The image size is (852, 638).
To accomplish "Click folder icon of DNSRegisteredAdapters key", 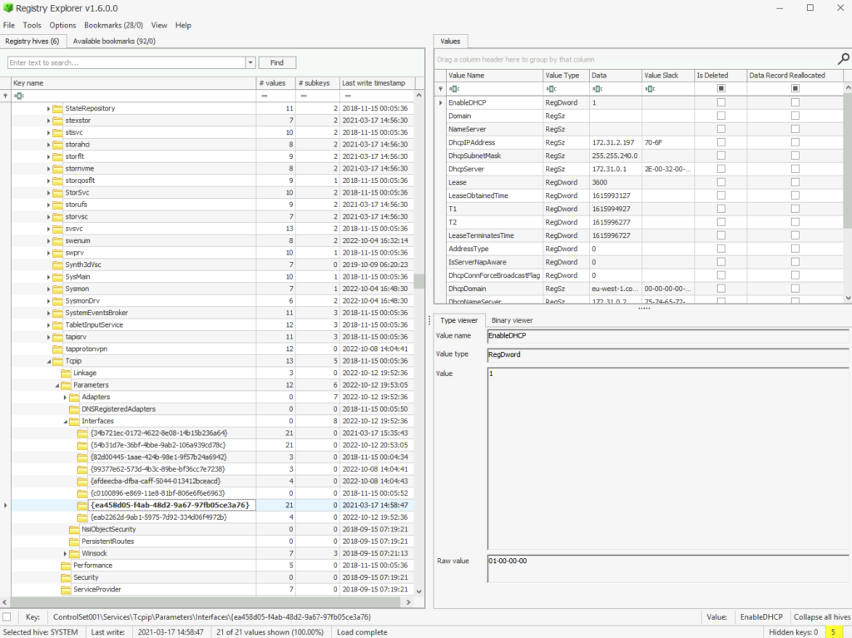I will point(74,409).
